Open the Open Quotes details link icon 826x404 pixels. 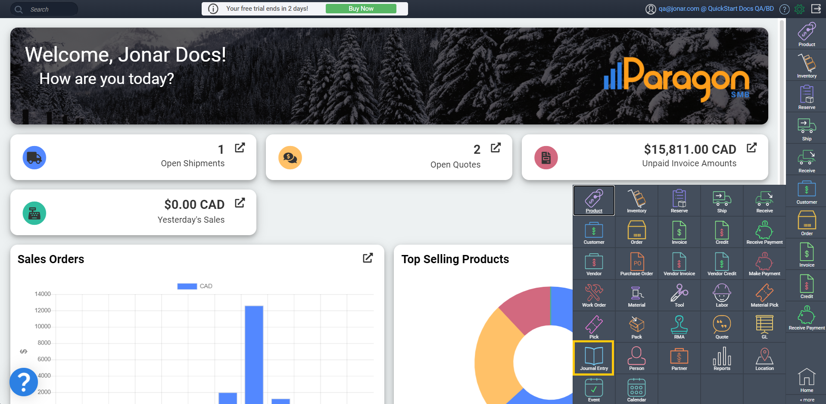coord(496,148)
